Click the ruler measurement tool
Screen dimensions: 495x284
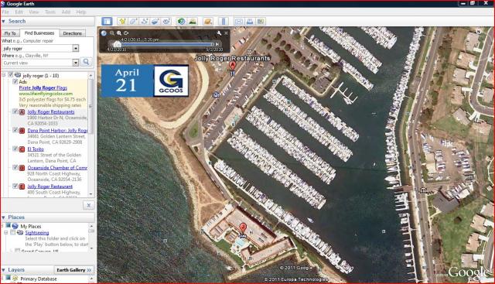(x=224, y=21)
